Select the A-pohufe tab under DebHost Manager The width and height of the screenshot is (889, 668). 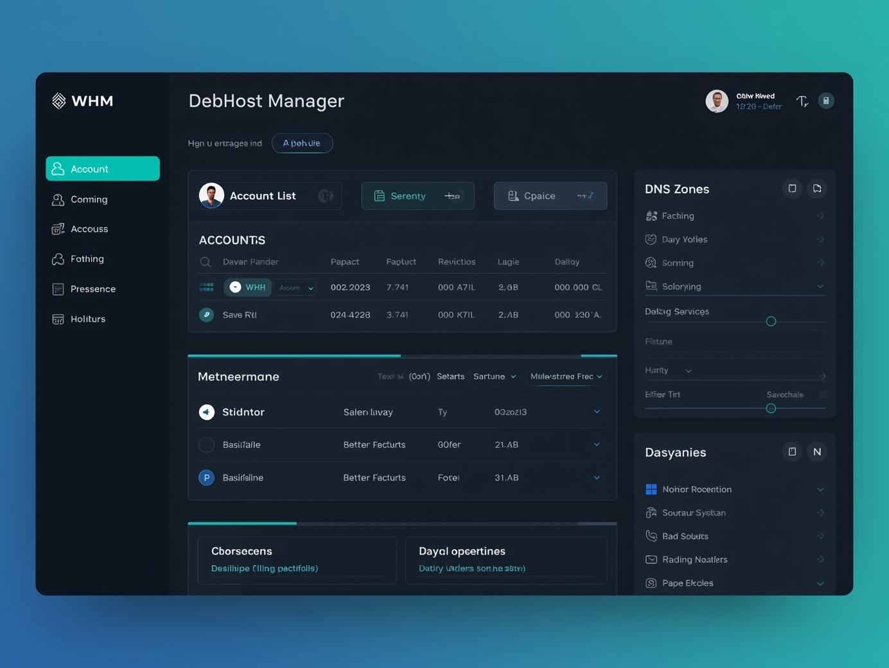click(302, 143)
